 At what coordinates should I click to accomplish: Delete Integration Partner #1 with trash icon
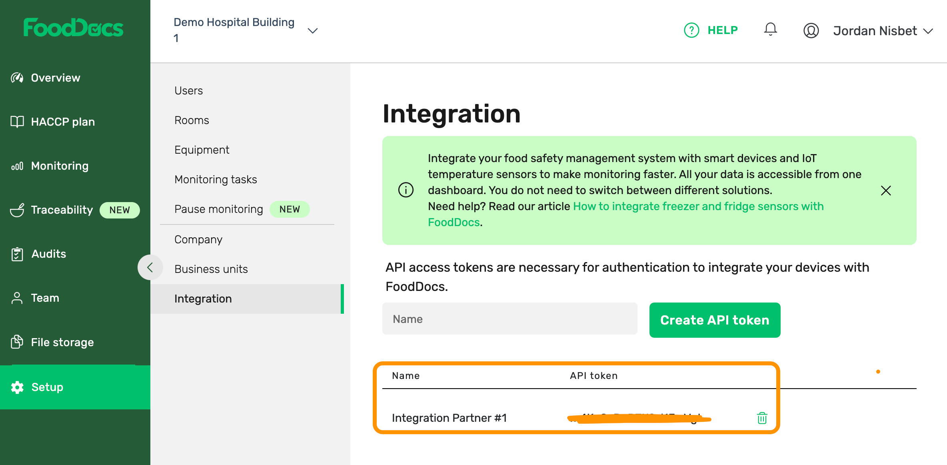pyautogui.click(x=761, y=418)
